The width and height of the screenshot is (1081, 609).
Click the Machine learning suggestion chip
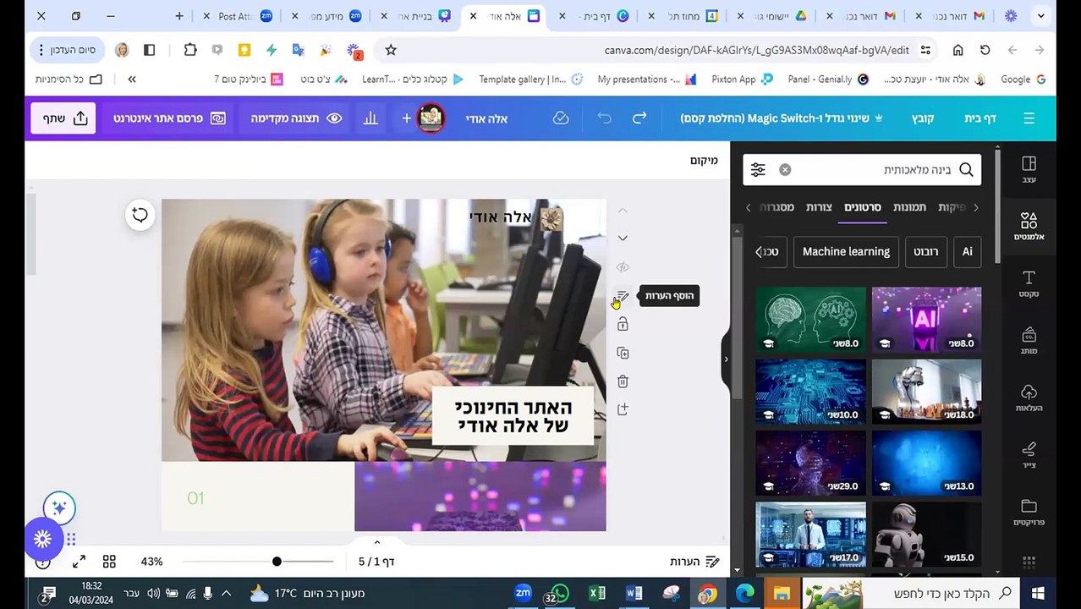tap(846, 251)
